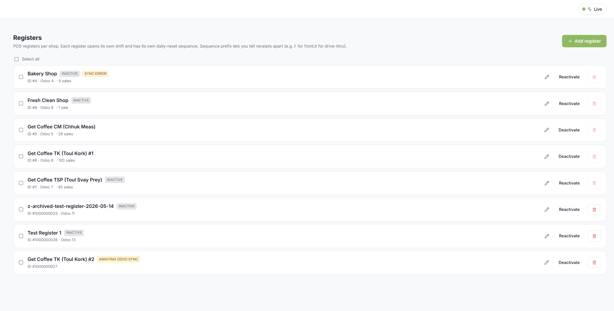Click the Fresh Clean Shop name
This screenshot has height=311, width=614.
point(48,100)
